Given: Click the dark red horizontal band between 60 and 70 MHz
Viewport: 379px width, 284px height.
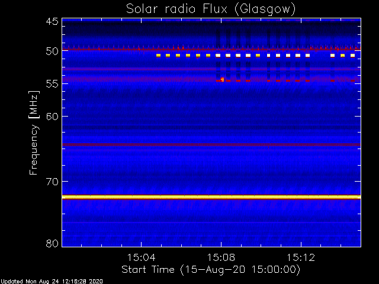Looking at the screenshot, I should click(x=211, y=145).
